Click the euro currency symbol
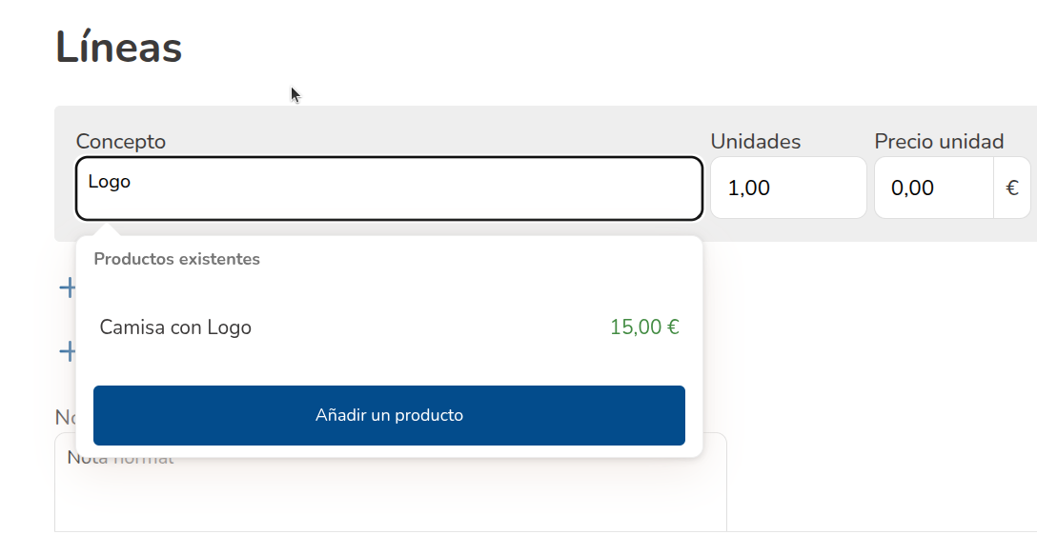Viewport: 1037px width, 535px height. pyautogui.click(x=1011, y=188)
